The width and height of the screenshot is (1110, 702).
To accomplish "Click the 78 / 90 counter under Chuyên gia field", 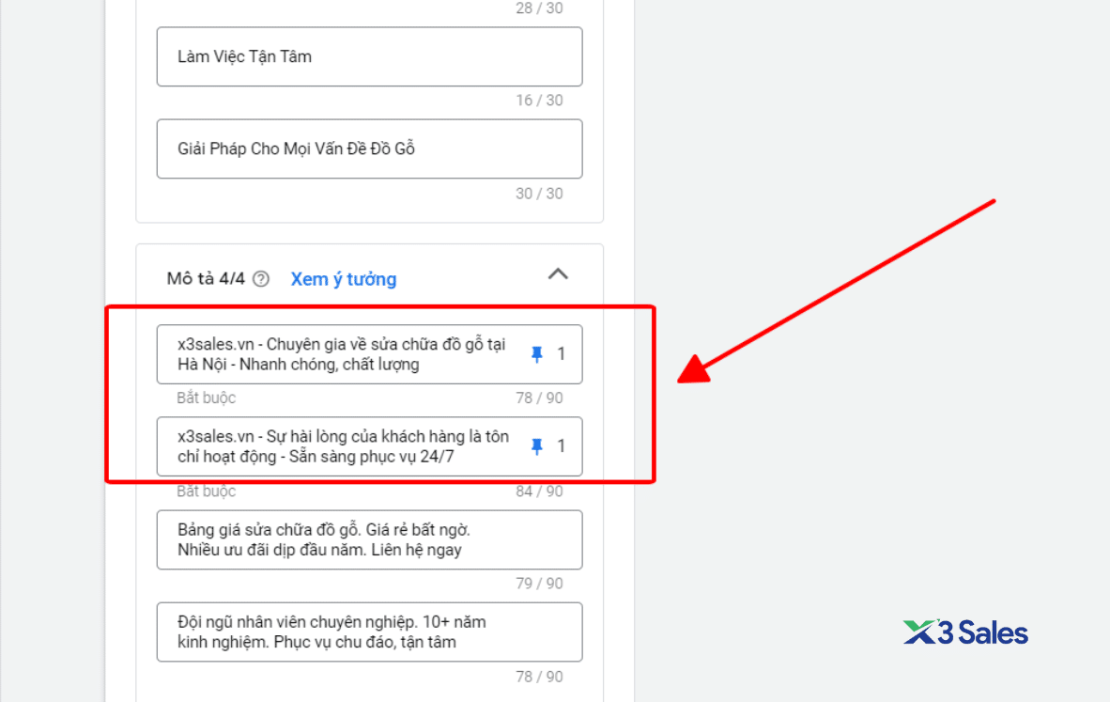I will click(539, 398).
